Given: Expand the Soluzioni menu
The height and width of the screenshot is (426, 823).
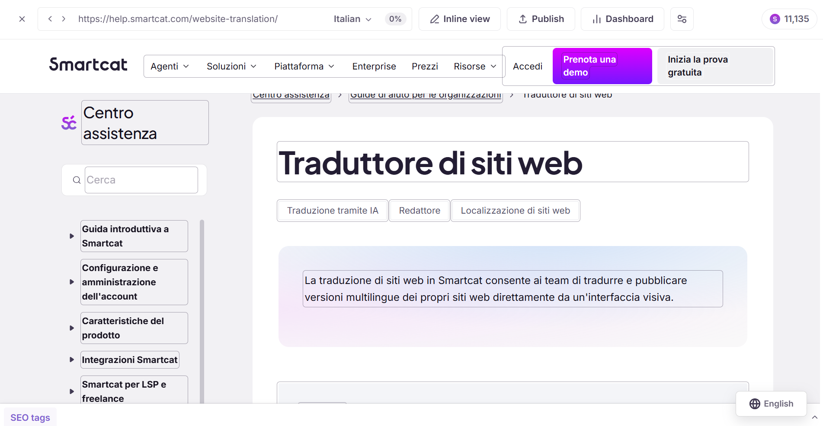Looking at the screenshot, I should 232,66.
